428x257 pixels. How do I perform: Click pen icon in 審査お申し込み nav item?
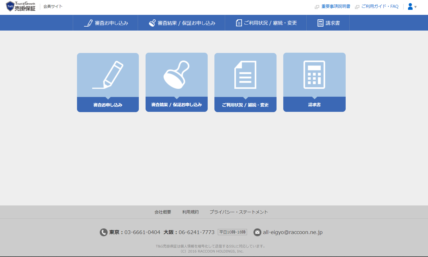click(88, 23)
